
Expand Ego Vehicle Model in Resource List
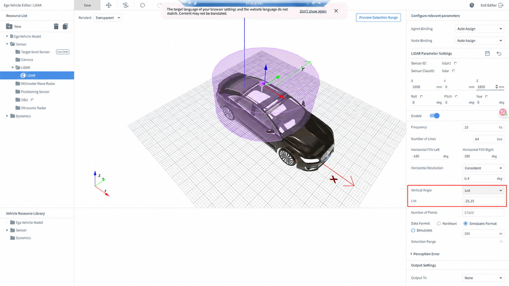tap(7, 36)
